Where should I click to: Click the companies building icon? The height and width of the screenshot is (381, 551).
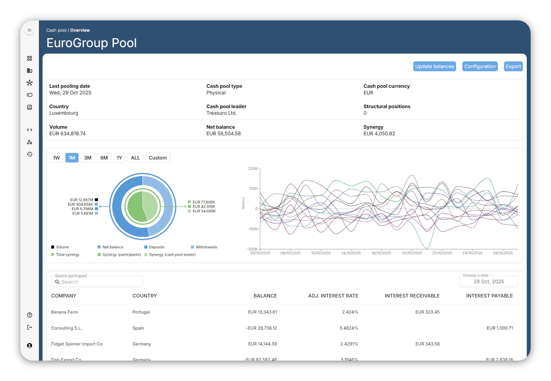tap(30, 71)
